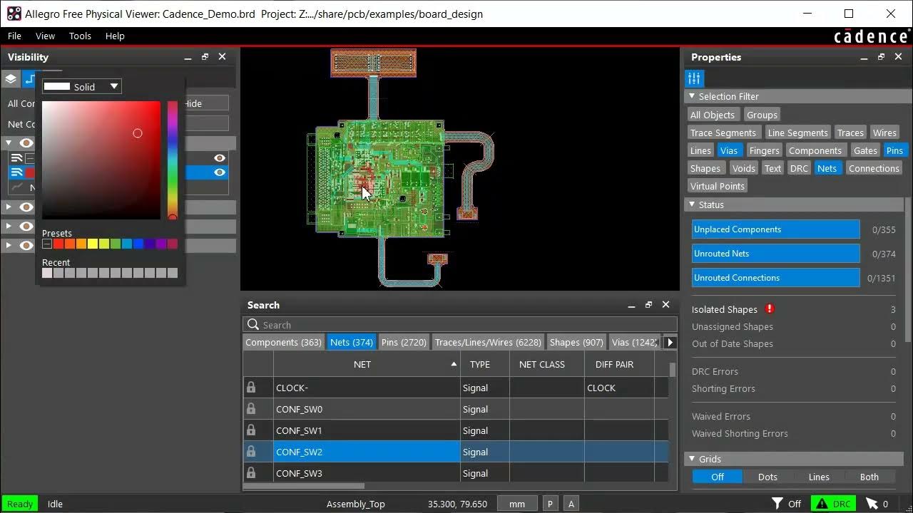913x513 pixels.
Task: Open the Help menu
Action: 115,36
